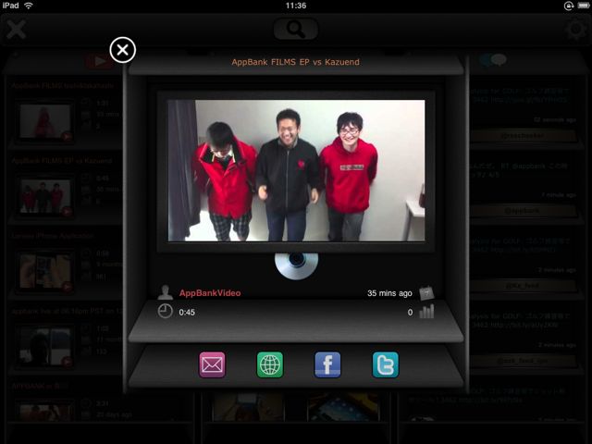Open the AppBankVideo uploader link
This screenshot has width=592, height=444.
(x=210, y=293)
